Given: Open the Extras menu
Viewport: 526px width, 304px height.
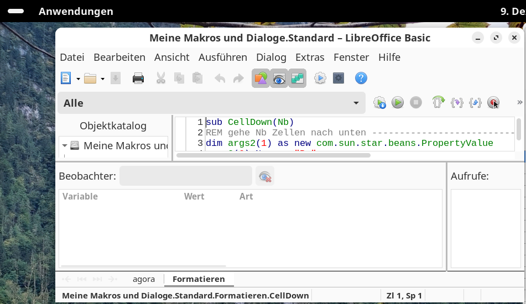Looking at the screenshot, I should 310,57.
